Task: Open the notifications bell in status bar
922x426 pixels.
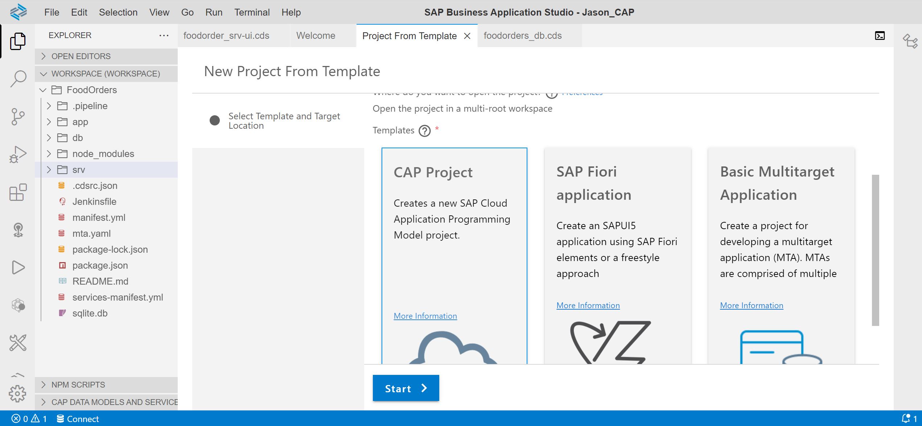Action: point(906,418)
